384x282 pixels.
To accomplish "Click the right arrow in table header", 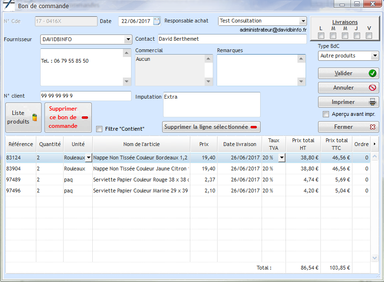I will coord(374,144).
